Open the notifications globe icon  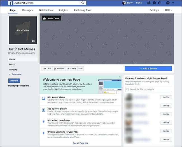click(x=159, y=3)
